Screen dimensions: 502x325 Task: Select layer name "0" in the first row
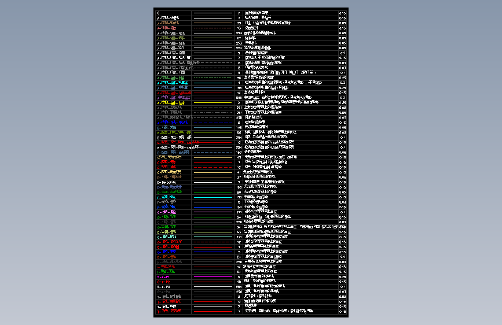158,13
